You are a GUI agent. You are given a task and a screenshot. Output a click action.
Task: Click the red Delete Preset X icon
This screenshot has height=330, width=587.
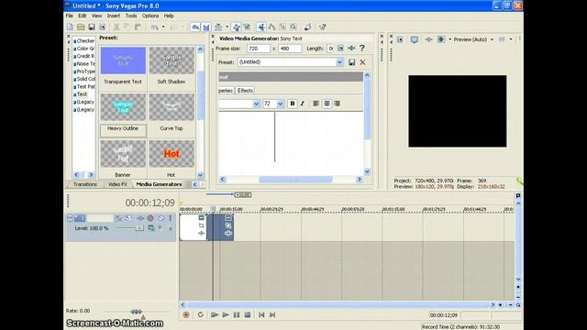(363, 62)
